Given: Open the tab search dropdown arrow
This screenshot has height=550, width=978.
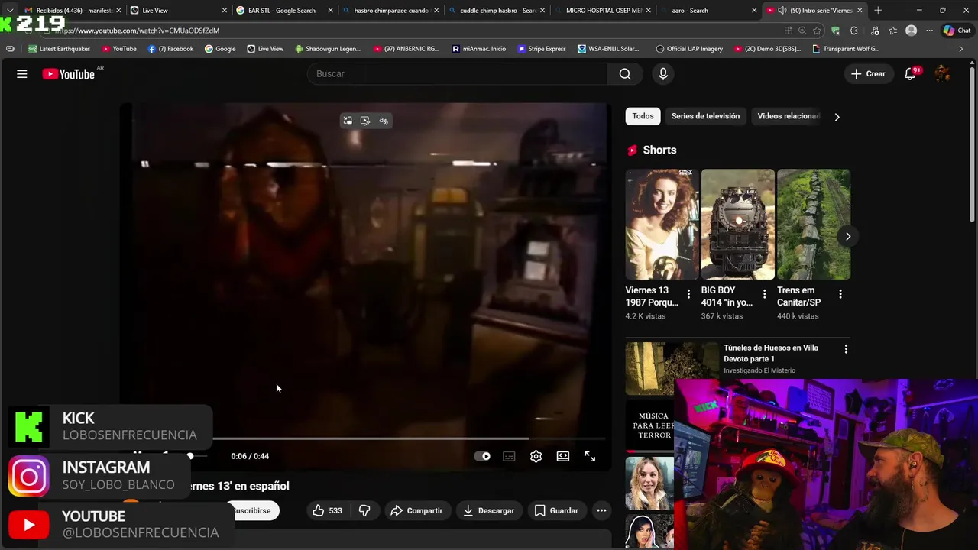Looking at the screenshot, I should [10, 11].
